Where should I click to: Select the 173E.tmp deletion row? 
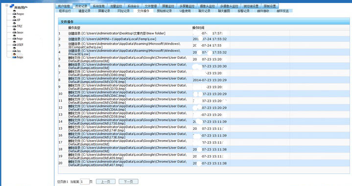pyautogui.click(x=204, y=136)
